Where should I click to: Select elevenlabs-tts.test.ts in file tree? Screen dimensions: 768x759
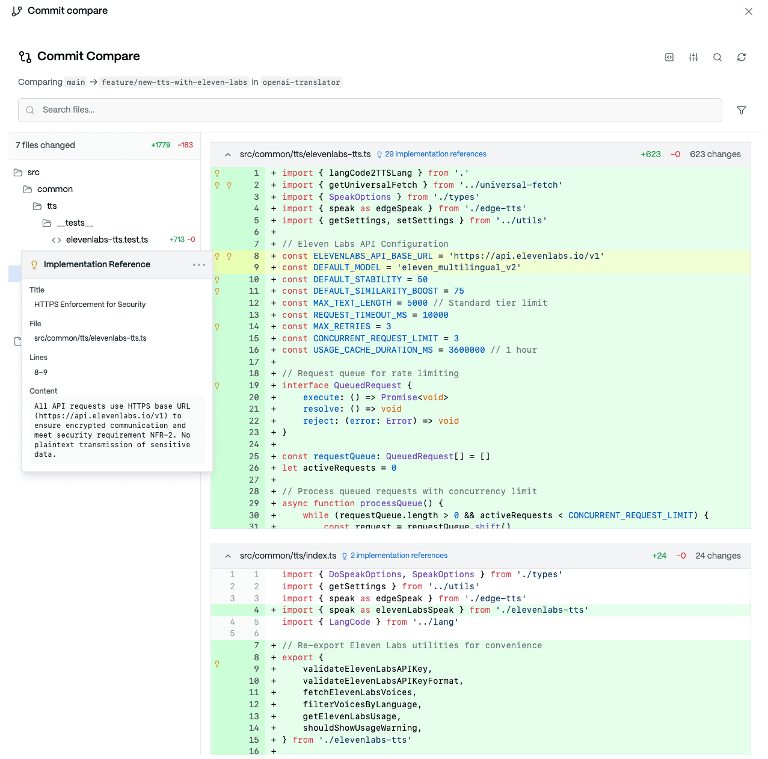[107, 240]
